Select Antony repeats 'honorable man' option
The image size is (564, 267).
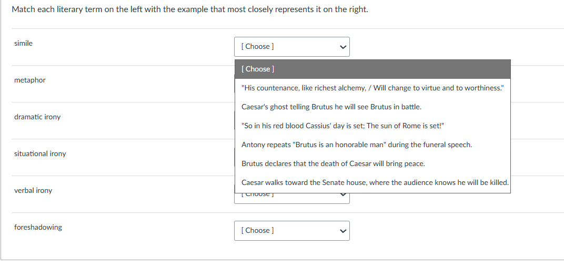click(356, 145)
